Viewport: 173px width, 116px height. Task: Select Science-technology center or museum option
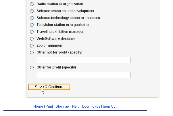(x=32, y=18)
